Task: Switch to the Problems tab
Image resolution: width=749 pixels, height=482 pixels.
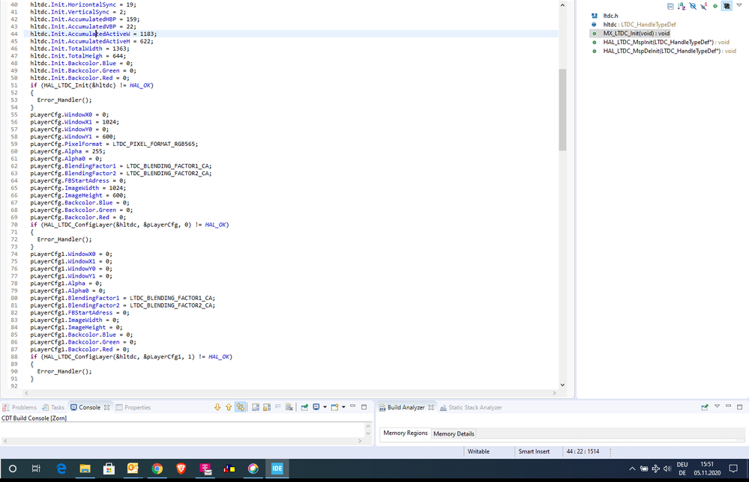Action: point(19,408)
